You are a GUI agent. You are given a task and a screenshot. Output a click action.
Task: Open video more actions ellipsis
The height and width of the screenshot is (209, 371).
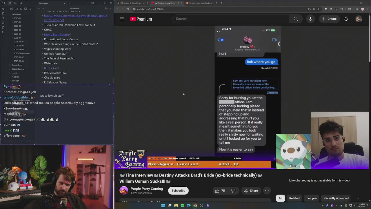click(x=267, y=191)
